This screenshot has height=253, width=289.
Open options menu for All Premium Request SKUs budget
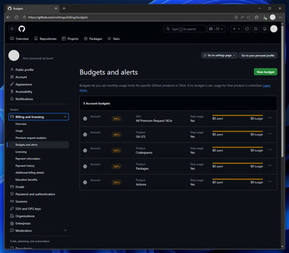tap(270, 118)
